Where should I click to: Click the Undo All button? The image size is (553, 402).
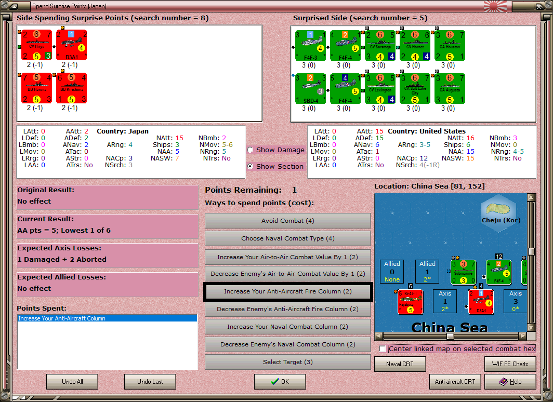tap(72, 382)
